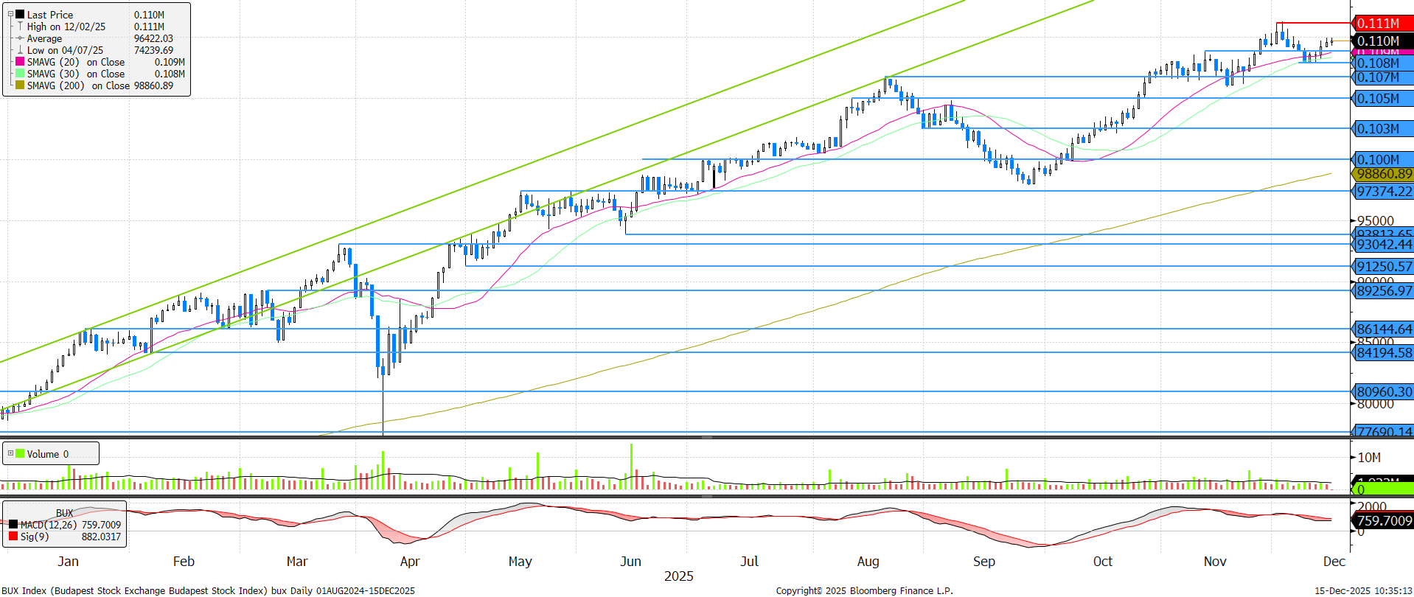Select the 0.100M horizontal level label
The height and width of the screenshot is (597, 1414).
[1382, 159]
